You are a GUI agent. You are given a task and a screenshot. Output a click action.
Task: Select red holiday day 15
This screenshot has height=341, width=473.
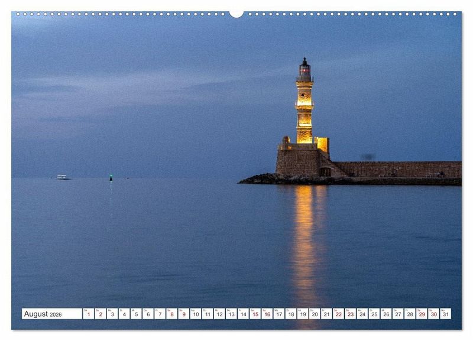point(255,314)
